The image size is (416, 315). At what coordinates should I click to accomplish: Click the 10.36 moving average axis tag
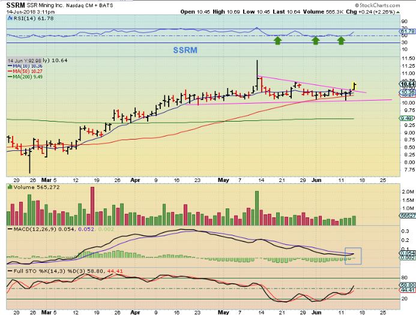coord(408,92)
